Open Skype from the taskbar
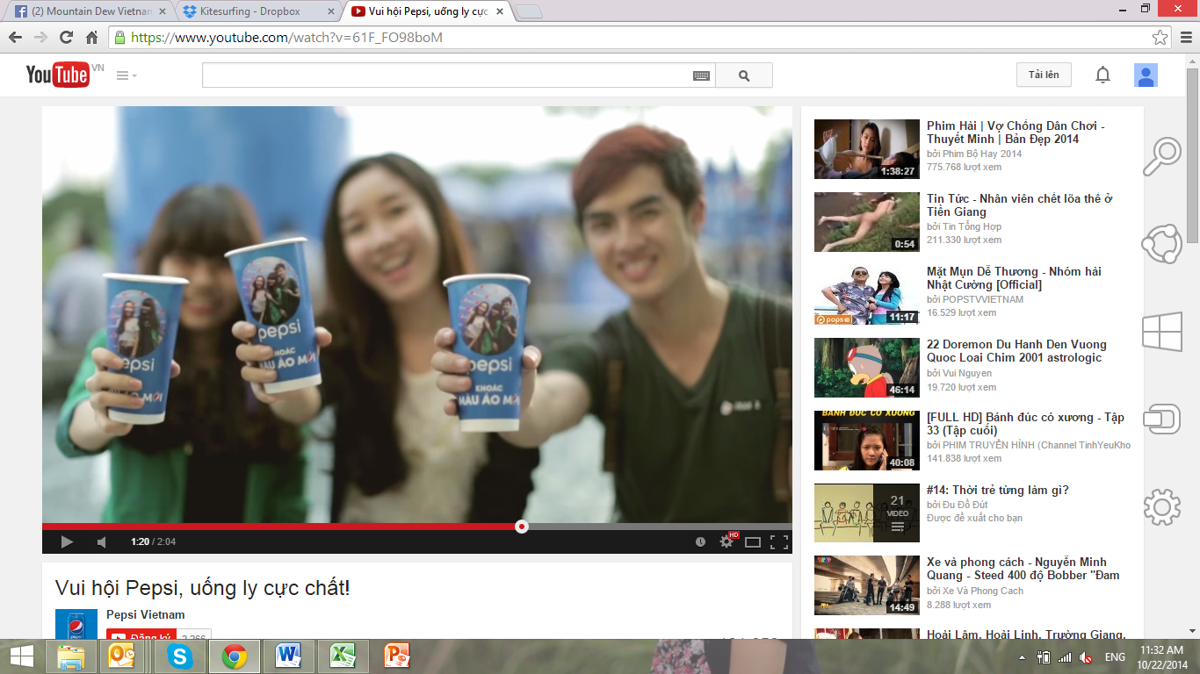This screenshot has width=1200, height=674. (x=180, y=656)
